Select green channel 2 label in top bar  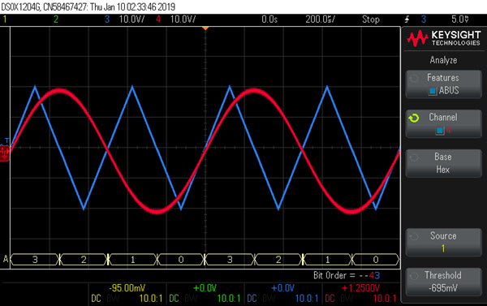(56, 19)
